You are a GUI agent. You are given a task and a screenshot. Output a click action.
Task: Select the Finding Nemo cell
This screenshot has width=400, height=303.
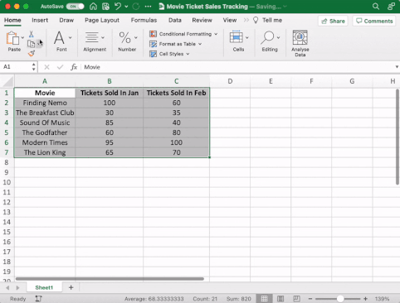[45, 103]
